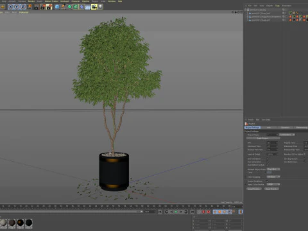
Task: Open the Default Object Color dropdown
Action: click(x=273, y=169)
